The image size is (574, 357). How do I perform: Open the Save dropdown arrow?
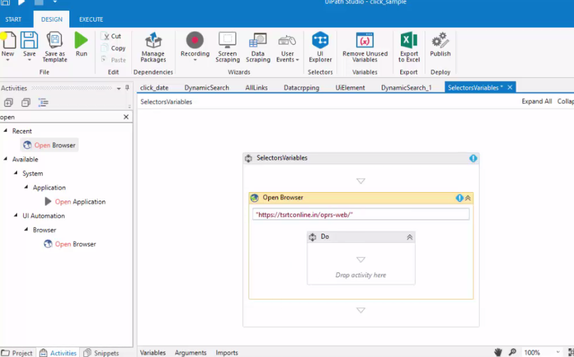coord(29,60)
